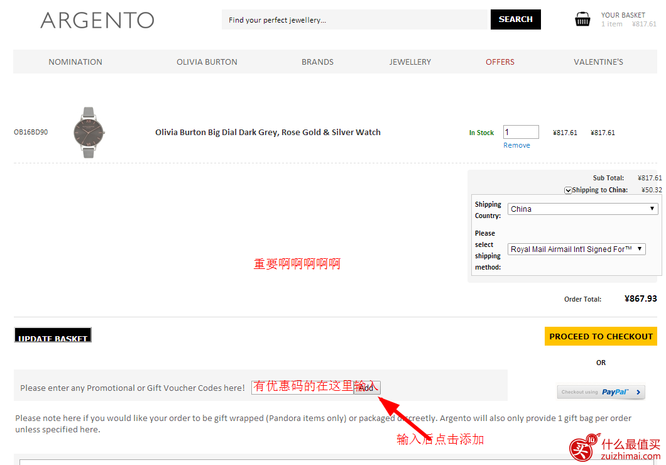The width and height of the screenshot is (666, 465).
Task: Open the shipping method dropdown
Action: pos(576,249)
